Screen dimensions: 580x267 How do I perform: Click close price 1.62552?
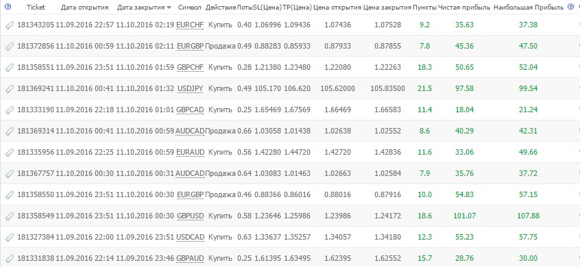(x=387, y=258)
